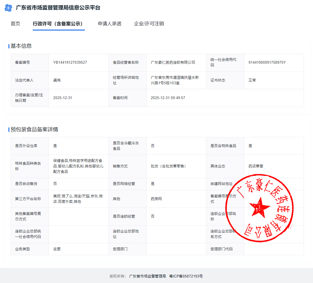313x283 pixels.
Task: Click the red company seal stamp
Action: coord(259,208)
